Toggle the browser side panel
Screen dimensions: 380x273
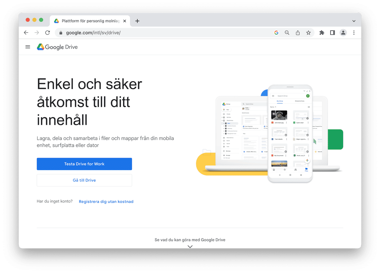coord(332,33)
